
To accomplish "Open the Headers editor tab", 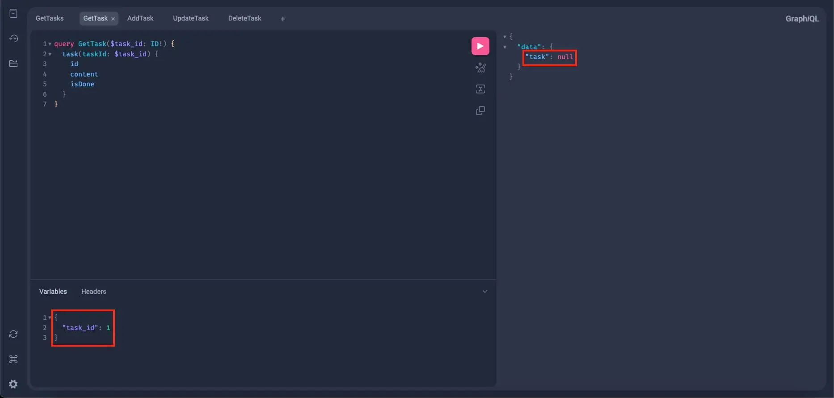I will pyautogui.click(x=93, y=292).
